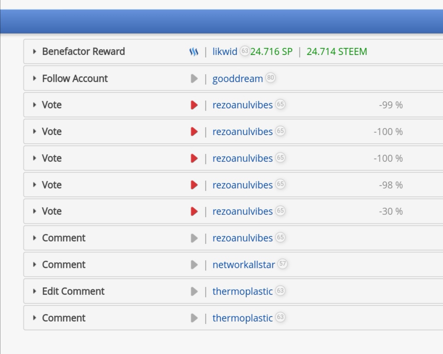Click the Steem logo icon in Benefactor Reward row
This screenshot has height=354, width=443.
tap(194, 52)
